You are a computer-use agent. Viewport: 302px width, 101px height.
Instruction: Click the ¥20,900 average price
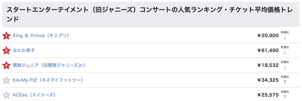[x=268, y=36]
